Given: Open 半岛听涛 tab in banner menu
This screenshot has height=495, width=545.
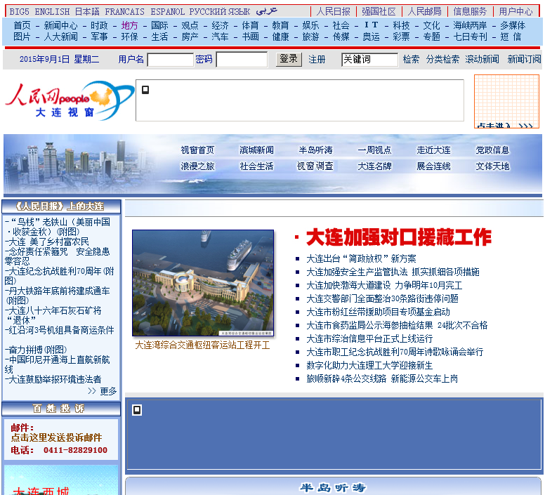Looking at the screenshot, I should click(x=315, y=150).
